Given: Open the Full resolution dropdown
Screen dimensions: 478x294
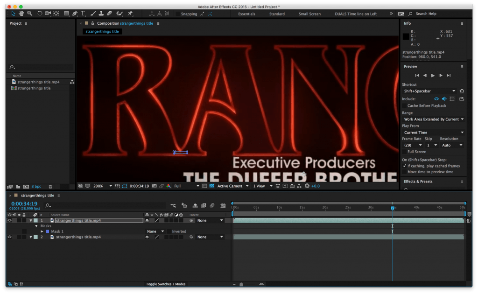Looking at the screenshot, I should pyautogui.click(x=187, y=186).
